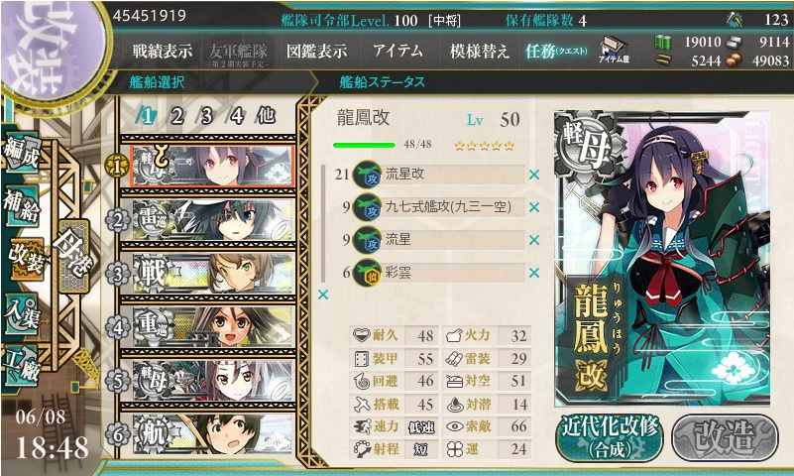Select the 雷巡 ship in slot 2
This screenshot has height=476, width=794.
click(213, 220)
